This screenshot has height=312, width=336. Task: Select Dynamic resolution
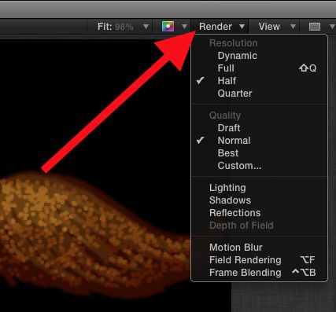click(x=259, y=56)
